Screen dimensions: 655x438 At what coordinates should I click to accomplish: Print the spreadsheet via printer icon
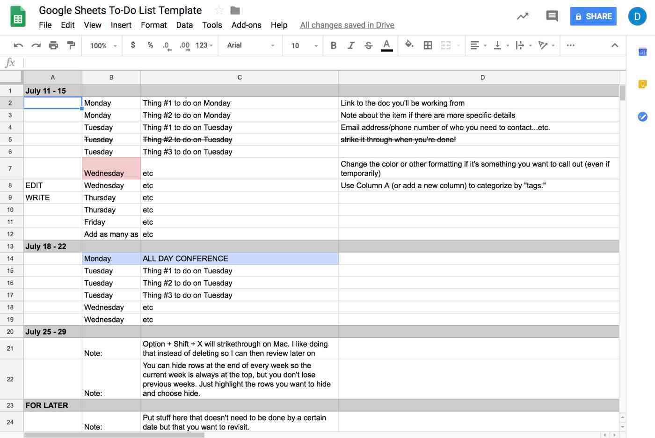pos(53,45)
